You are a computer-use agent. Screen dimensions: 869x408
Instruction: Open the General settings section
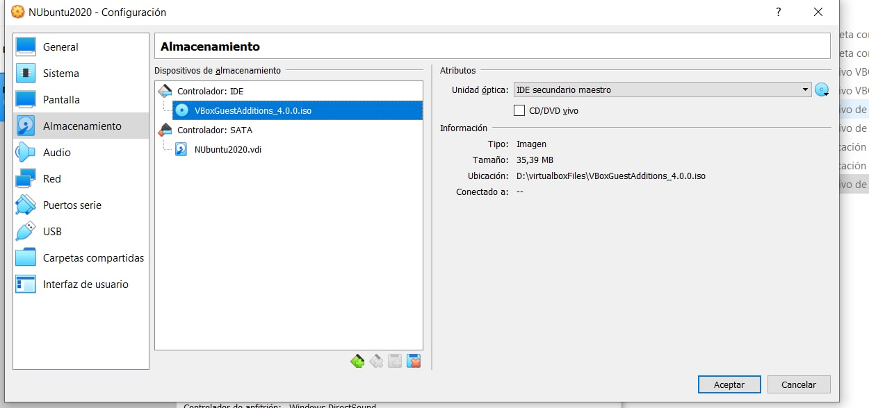[81, 47]
